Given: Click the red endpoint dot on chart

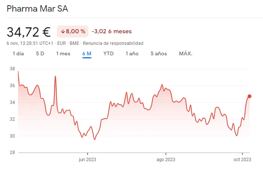Looking at the screenshot, I should (250, 96).
